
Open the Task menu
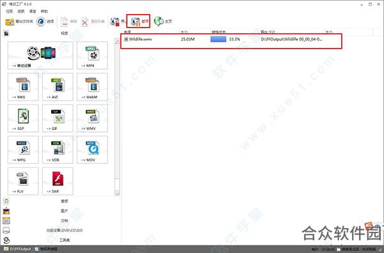10,12
